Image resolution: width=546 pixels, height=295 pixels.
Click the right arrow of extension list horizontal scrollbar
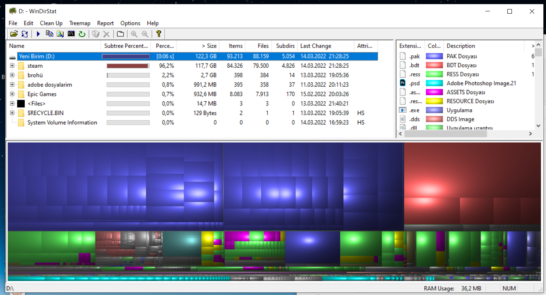pyautogui.click(x=530, y=134)
